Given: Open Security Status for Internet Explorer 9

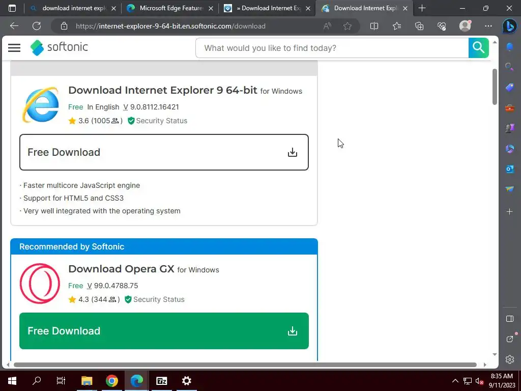Looking at the screenshot, I should [x=158, y=121].
